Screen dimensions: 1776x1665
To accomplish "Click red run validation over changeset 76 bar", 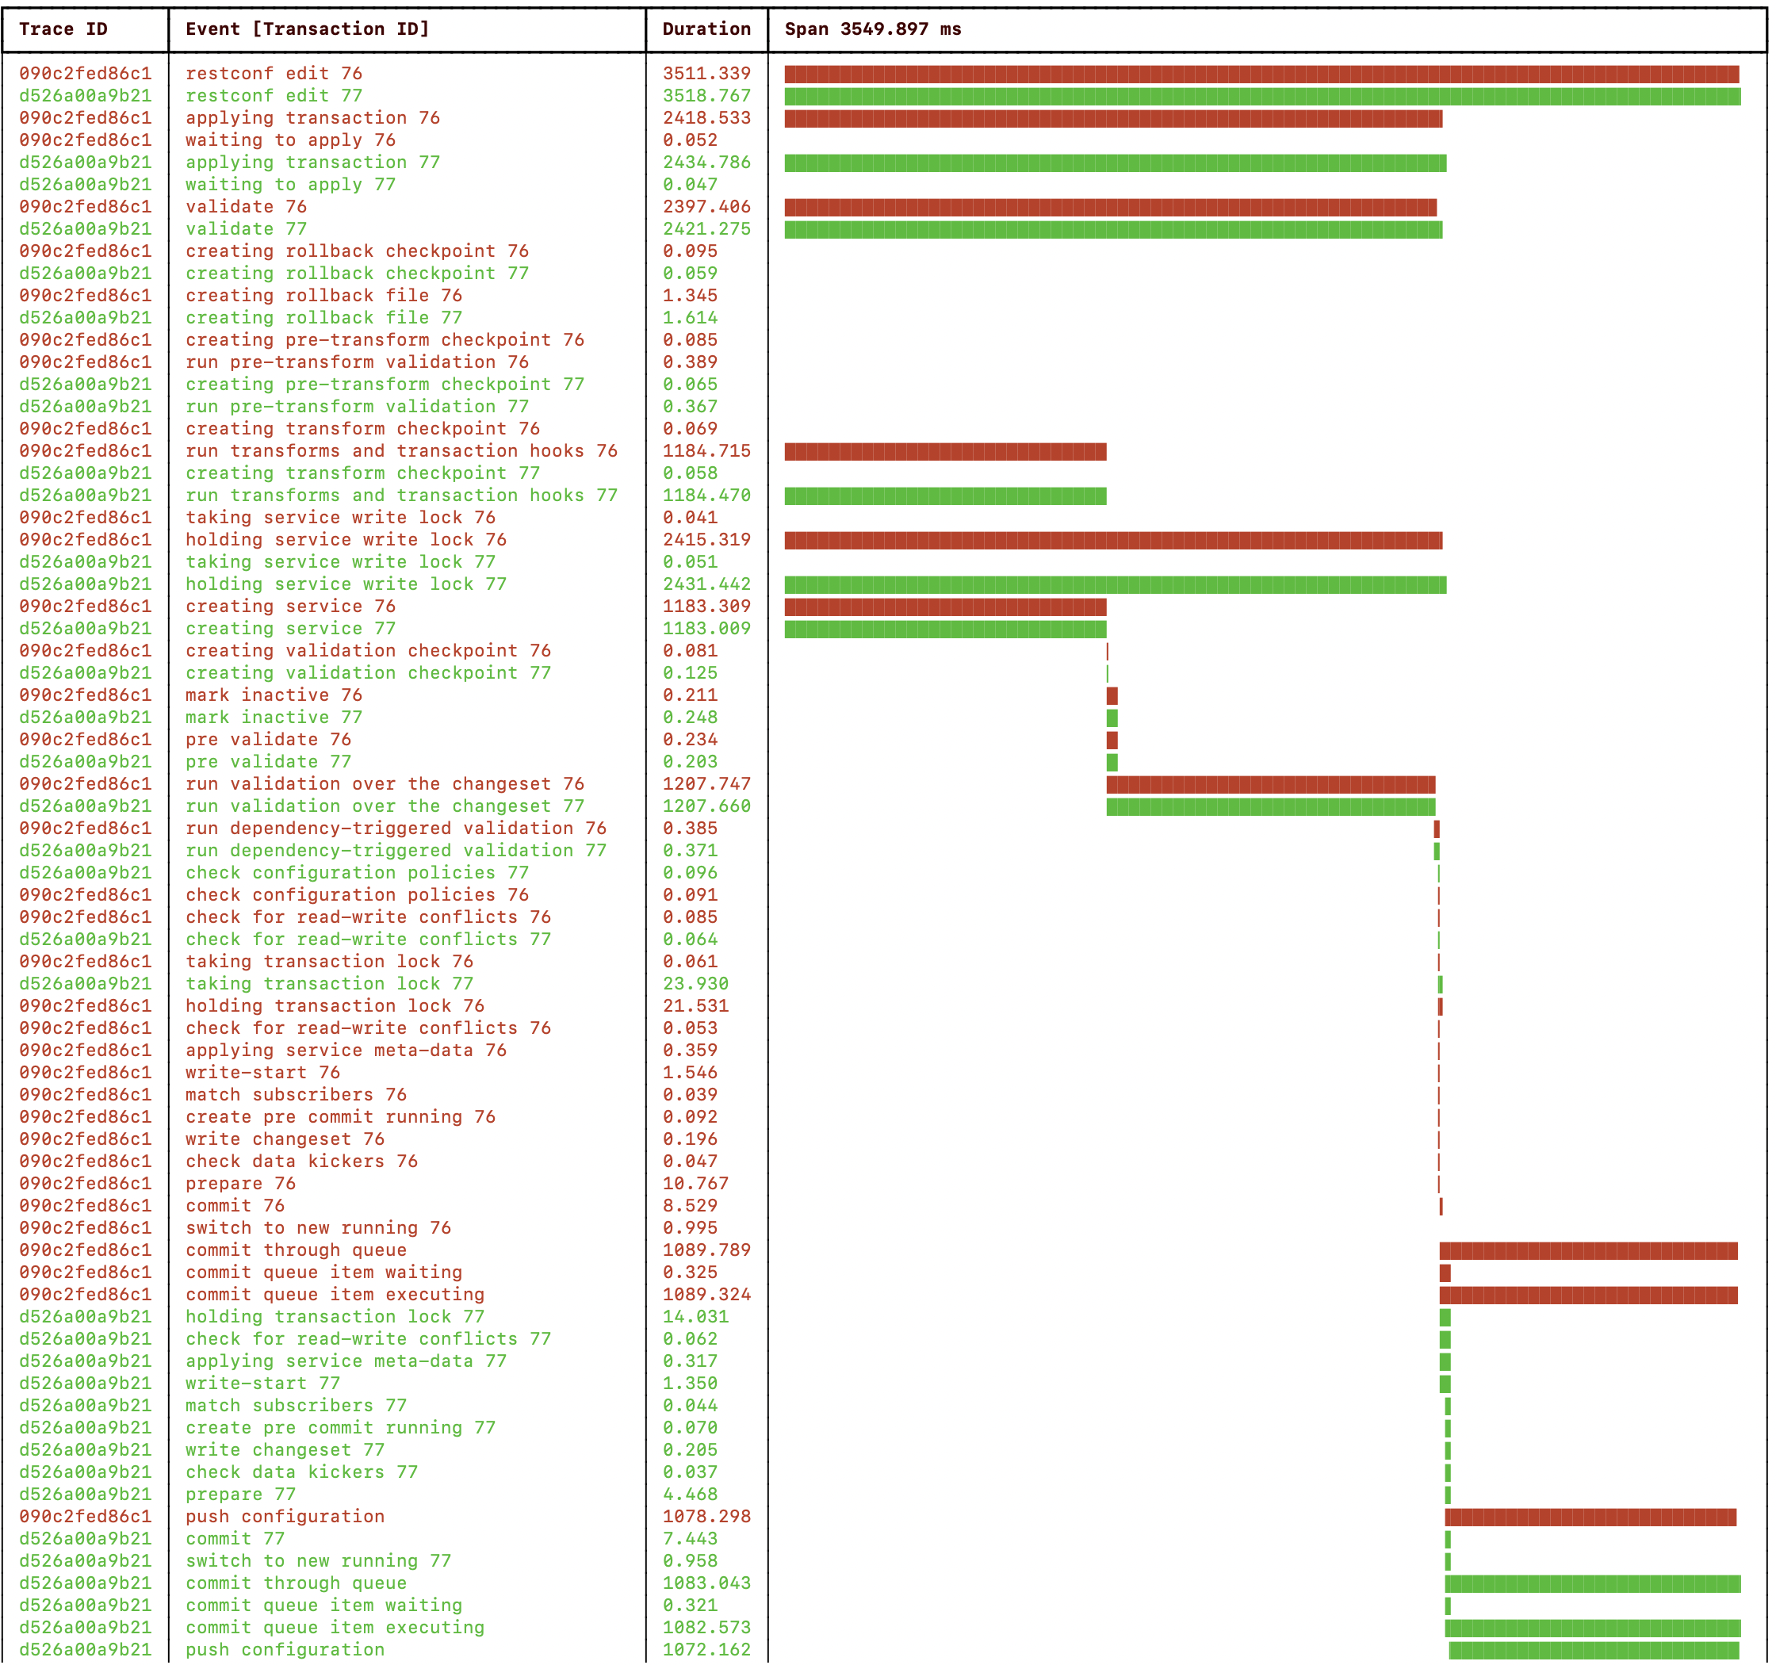I will (x=1269, y=785).
